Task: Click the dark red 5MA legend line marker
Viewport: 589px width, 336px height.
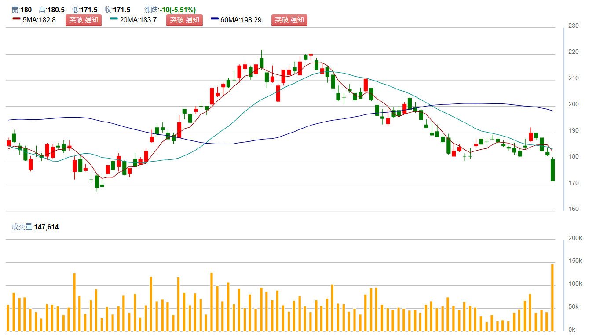Action: 16,18
